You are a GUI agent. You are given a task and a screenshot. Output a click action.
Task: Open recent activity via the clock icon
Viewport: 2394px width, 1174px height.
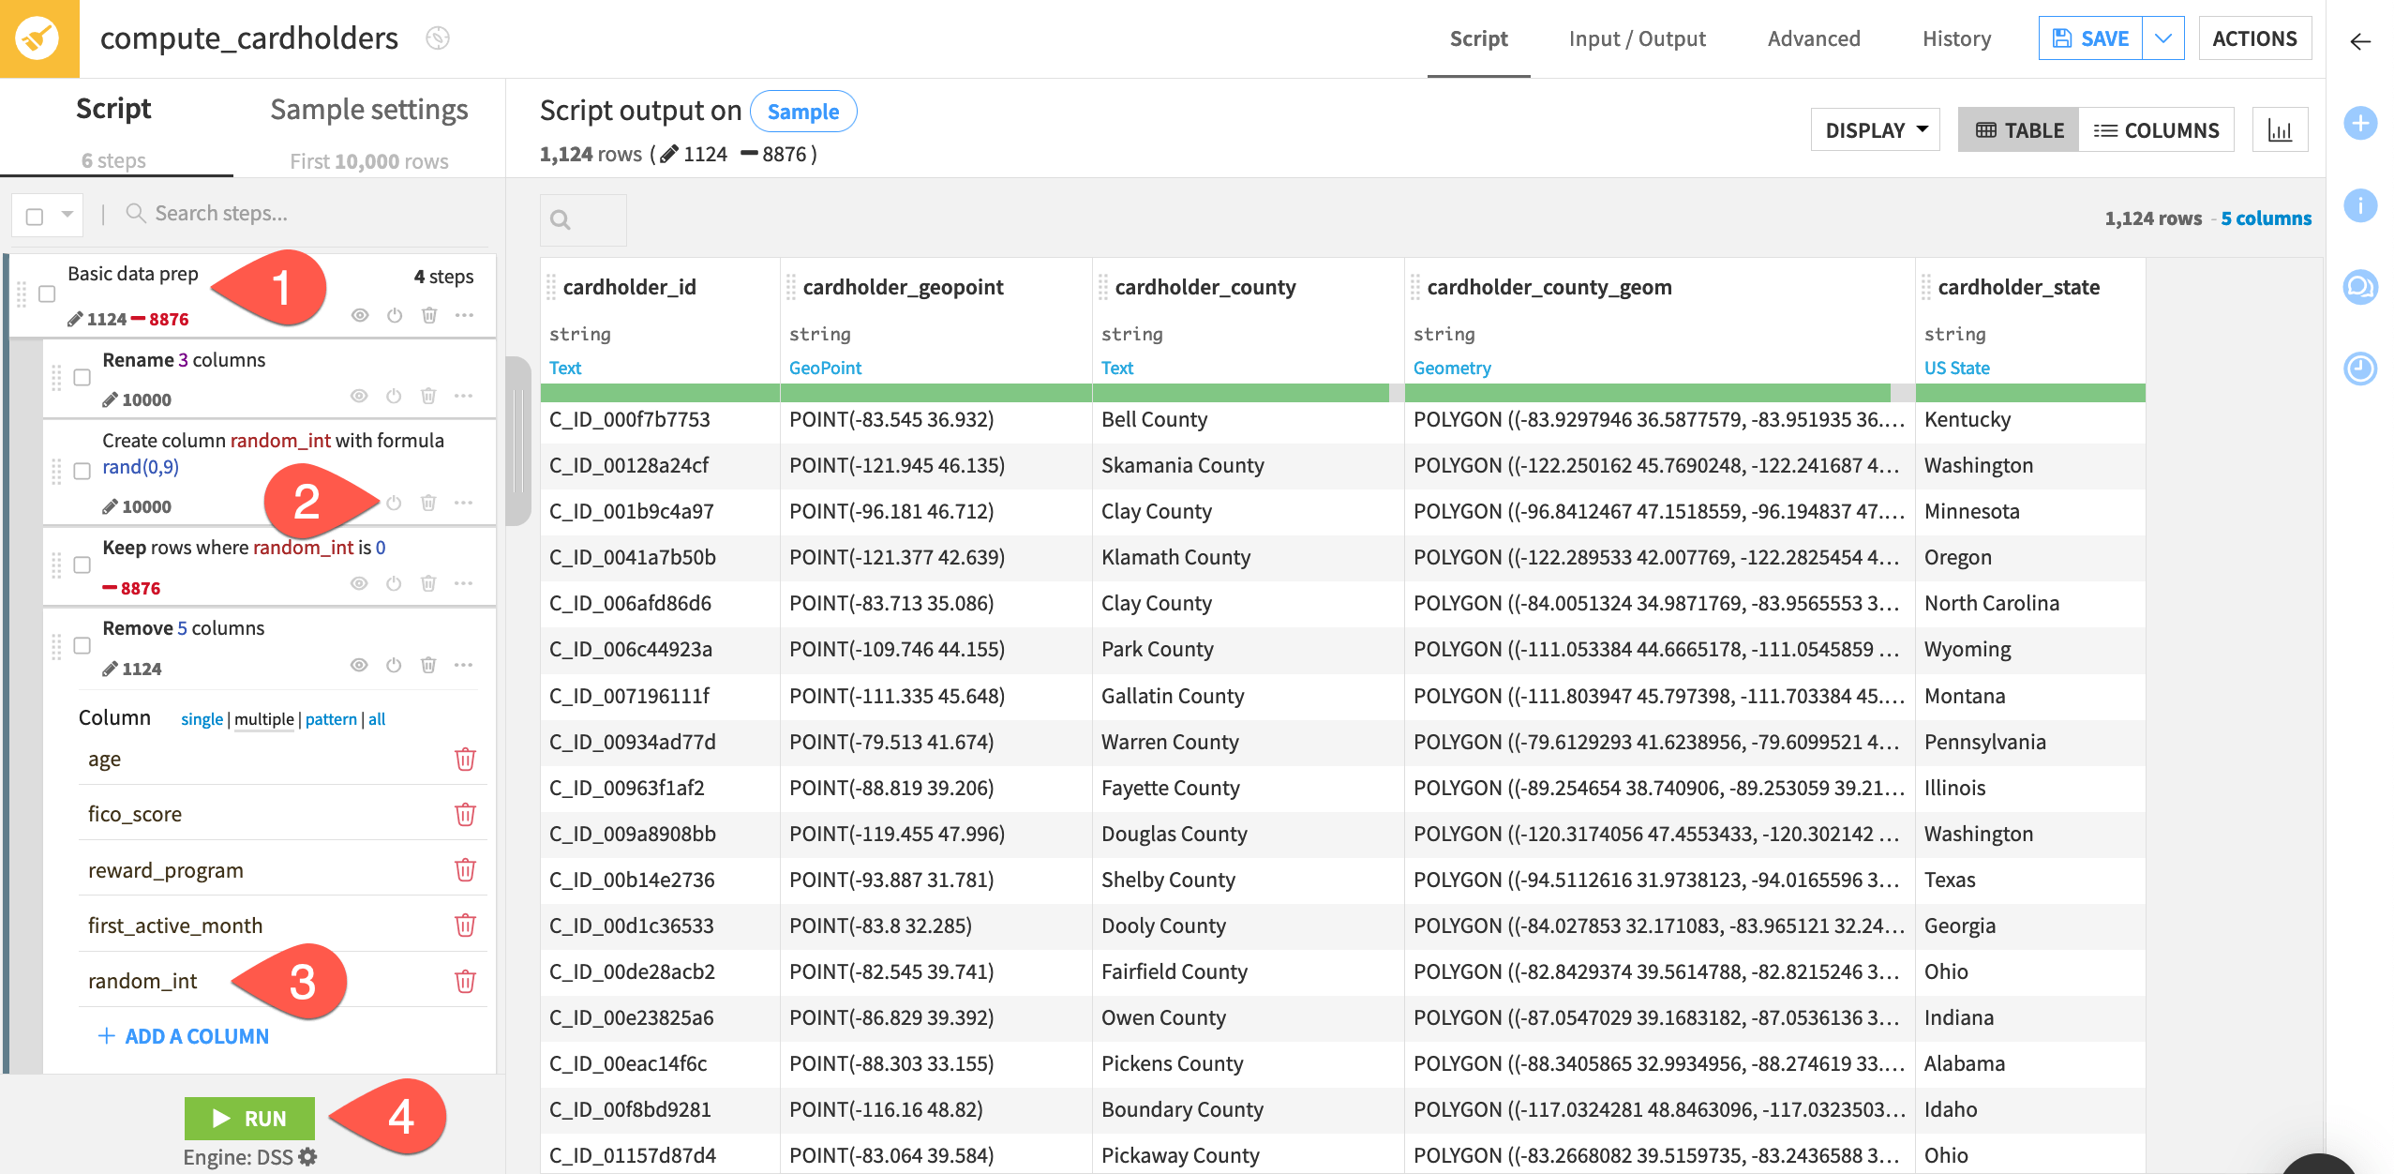click(2361, 369)
